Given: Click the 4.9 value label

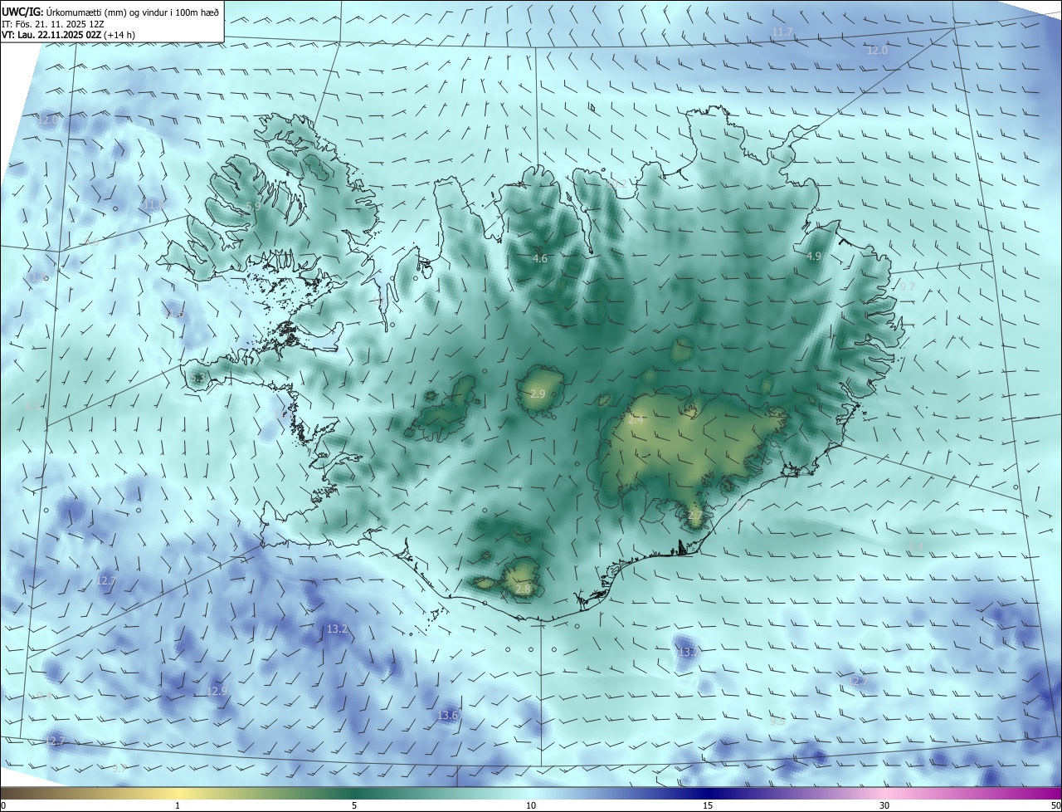Looking at the screenshot, I should point(813,257).
